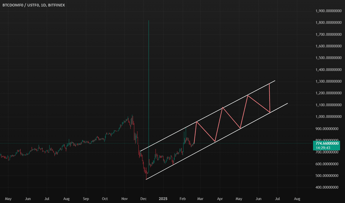Image resolution: width=345 pixels, height=203 pixels.
Task: Click the current price label 774.66
Action: click(x=327, y=144)
